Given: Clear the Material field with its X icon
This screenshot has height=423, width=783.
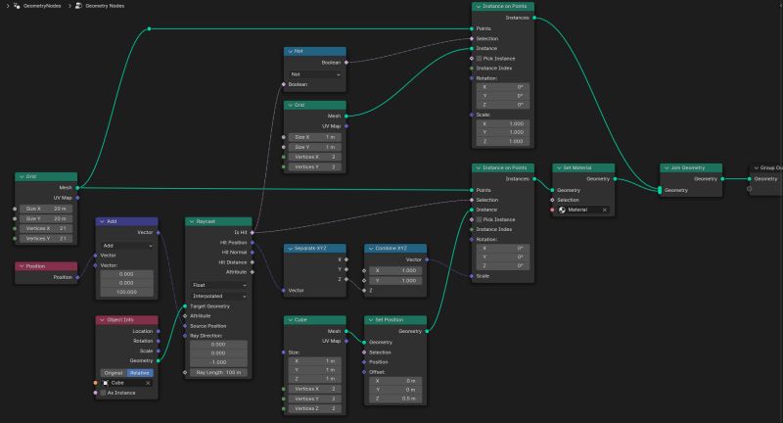Looking at the screenshot, I should coord(605,210).
